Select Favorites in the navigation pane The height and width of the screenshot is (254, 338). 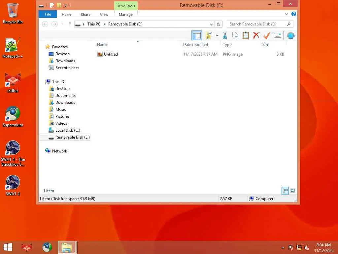click(x=60, y=47)
